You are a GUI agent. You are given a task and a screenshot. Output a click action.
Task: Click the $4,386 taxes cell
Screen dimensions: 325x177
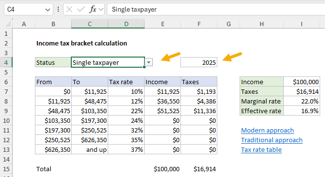tap(199, 101)
